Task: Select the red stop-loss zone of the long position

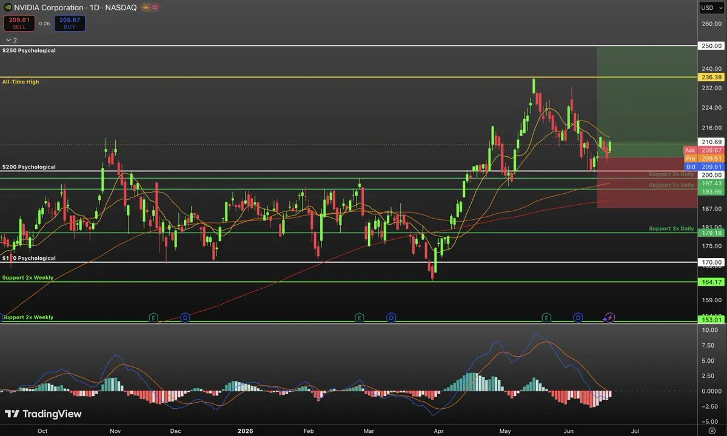Action: point(647,182)
